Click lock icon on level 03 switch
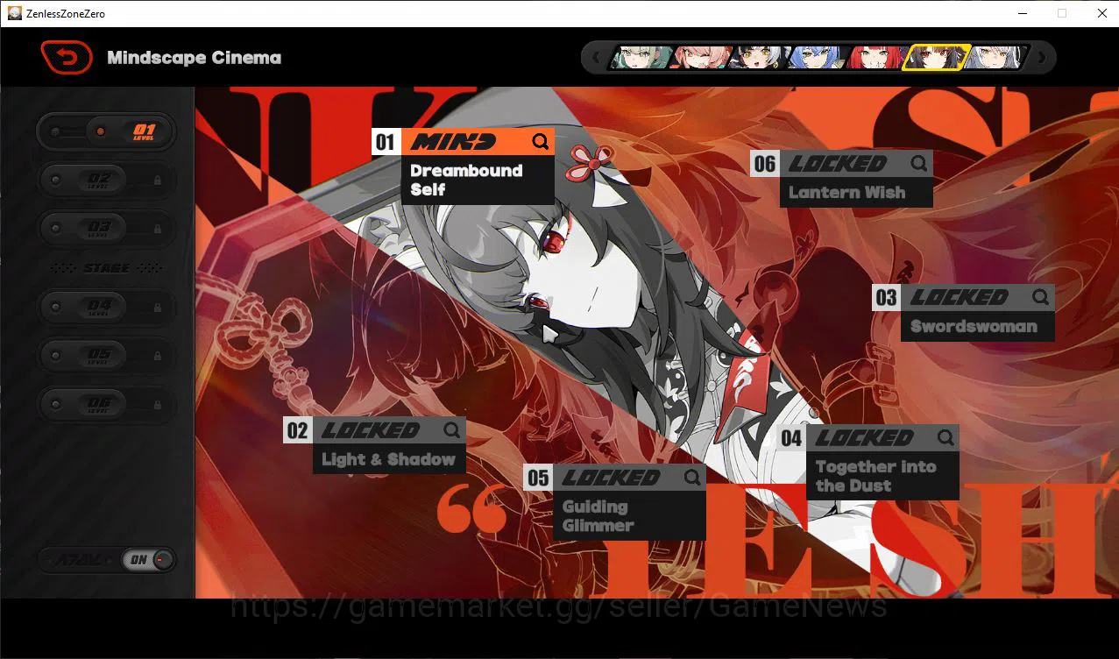 [158, 229]
